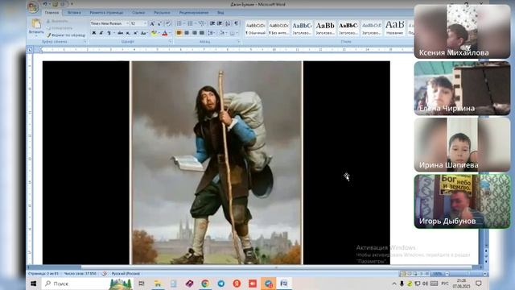Viewport: 515px width, 290px height.
Task: Shrink font size button
Action: (159, 23)
